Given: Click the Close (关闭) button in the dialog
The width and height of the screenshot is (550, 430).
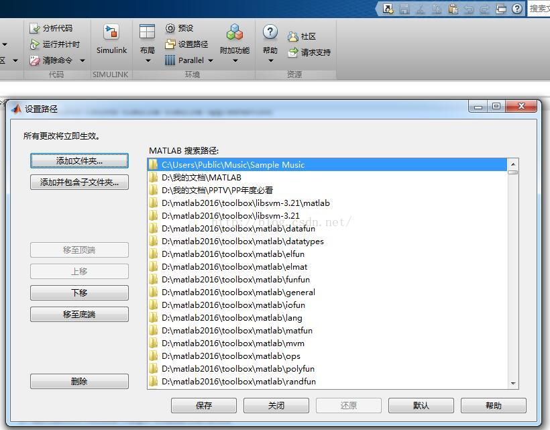Looking at the screenshot, I should [x=276, y=405].
